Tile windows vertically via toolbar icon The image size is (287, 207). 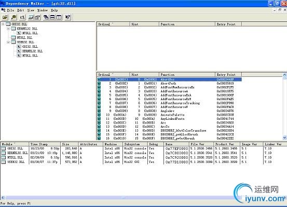[x=59, y=18]
